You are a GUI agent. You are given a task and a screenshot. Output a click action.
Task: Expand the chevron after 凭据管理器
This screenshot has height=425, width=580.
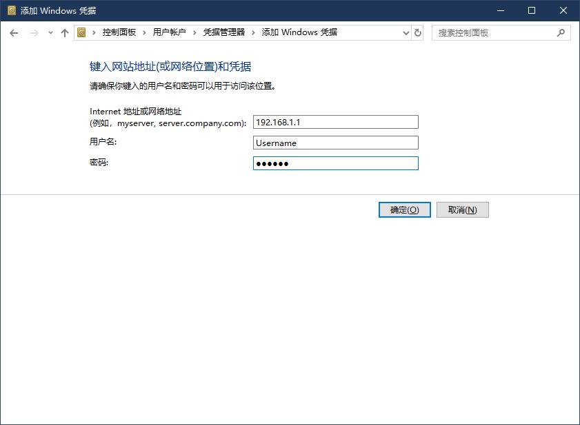(253, 32)
